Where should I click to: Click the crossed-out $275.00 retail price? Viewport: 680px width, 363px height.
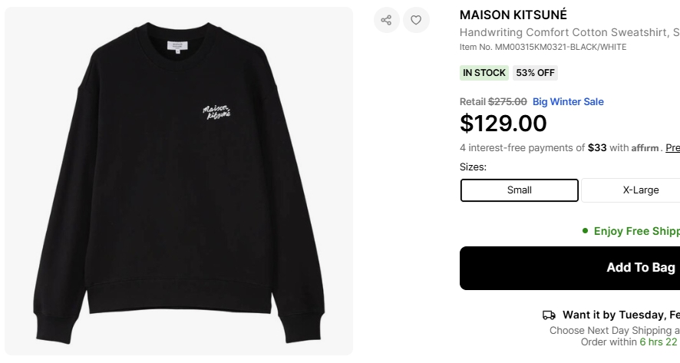tap(507, 101)
